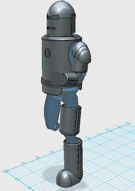
Task: Click the helmet's blue eye visor slit
Action: (x=55, y=17)
